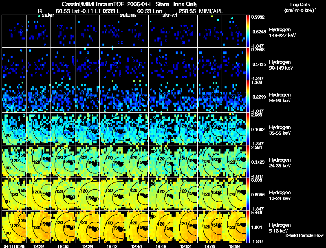Click the Hydrogen 13-24 keV label
The height and width of the screenshot is (248, 326).
tap(280, 195)
